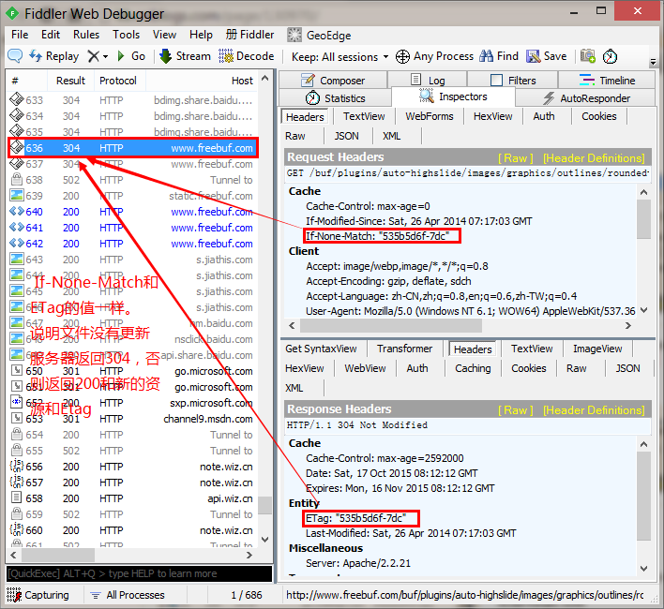Screen dimensions: 664x609
Task: Click the ETag response header line
Action: pyautogui.click(x=356, y=518)
